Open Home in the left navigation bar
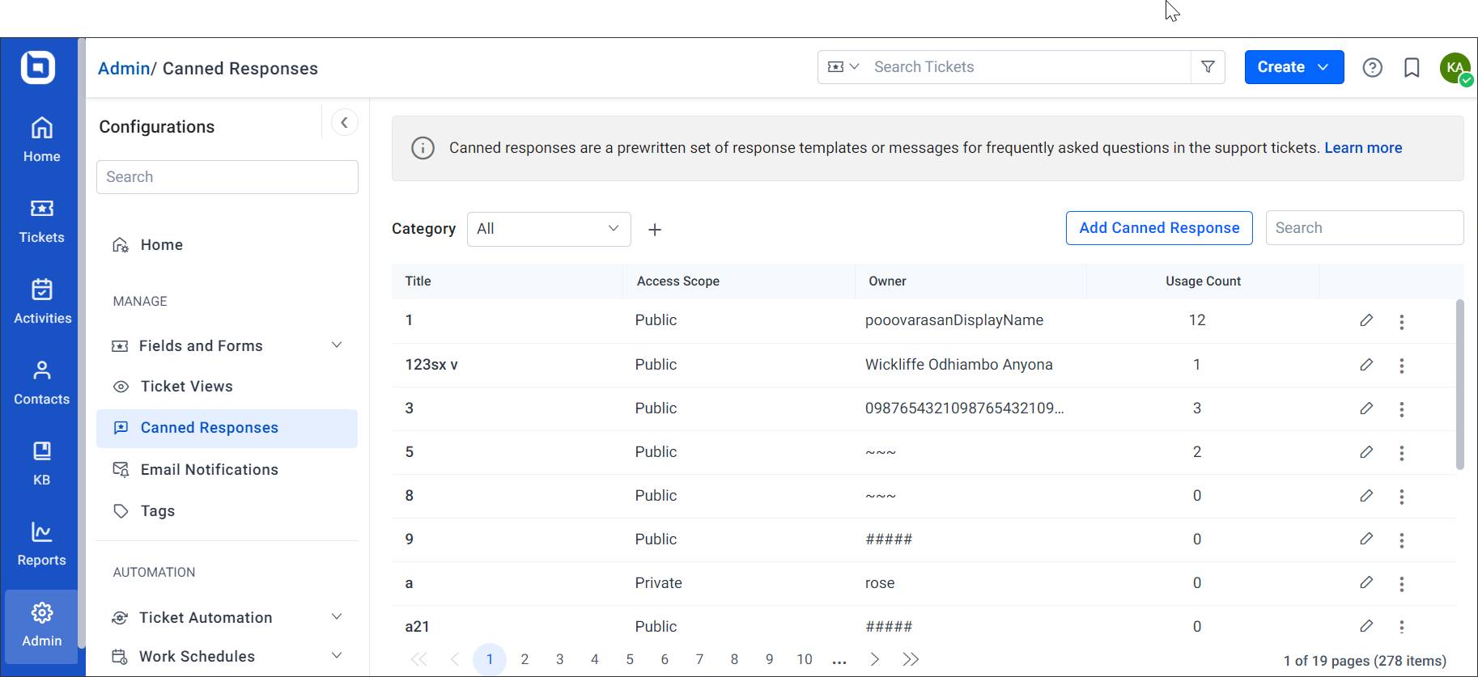This screenshot has width=1478, height=677. tap(41, 140)
